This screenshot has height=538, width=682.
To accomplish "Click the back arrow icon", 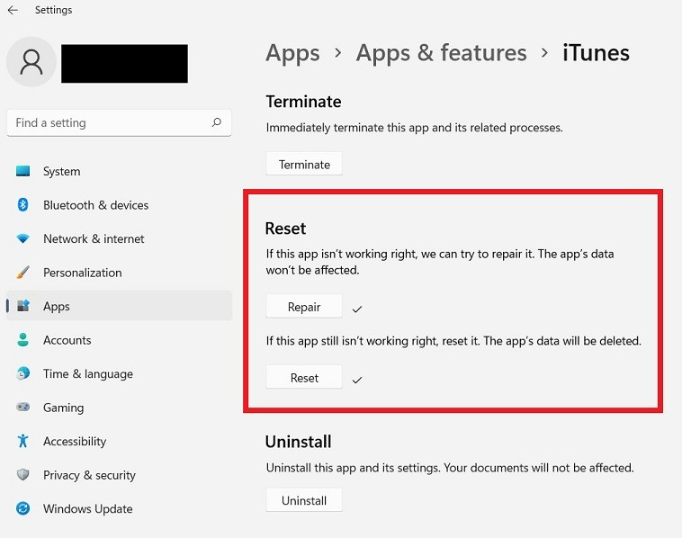I will pos(13,10).
